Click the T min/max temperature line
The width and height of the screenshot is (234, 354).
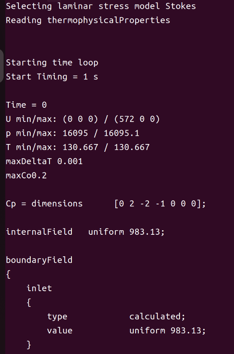[77, 147]
